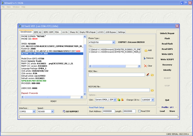Open the Window menu
The height and width of the screenshot is (136, 193).
(16, 7)
